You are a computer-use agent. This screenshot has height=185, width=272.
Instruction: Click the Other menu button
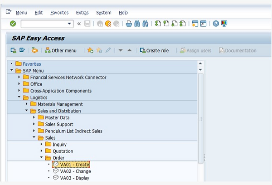pos(61,50)
